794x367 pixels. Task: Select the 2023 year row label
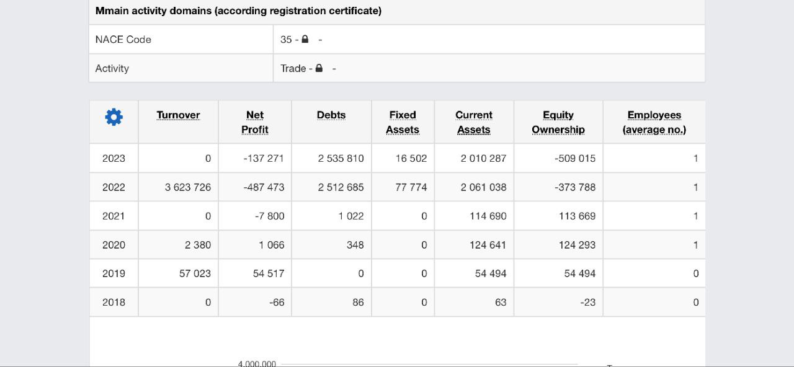tap(114, 158)
